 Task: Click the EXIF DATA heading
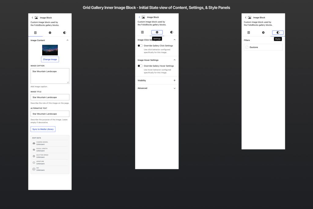(37, 138)
